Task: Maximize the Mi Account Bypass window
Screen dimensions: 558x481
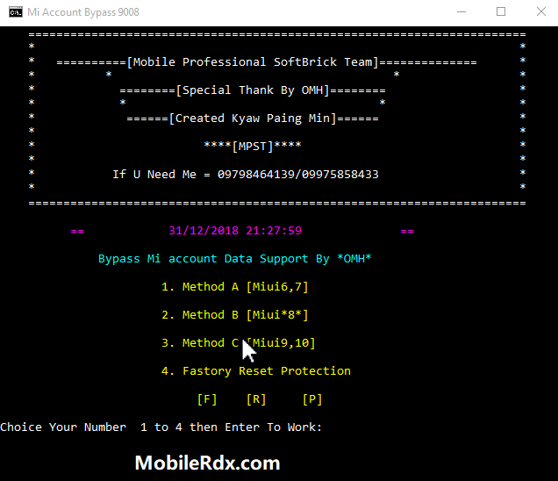Action: [x=501, y=11]
